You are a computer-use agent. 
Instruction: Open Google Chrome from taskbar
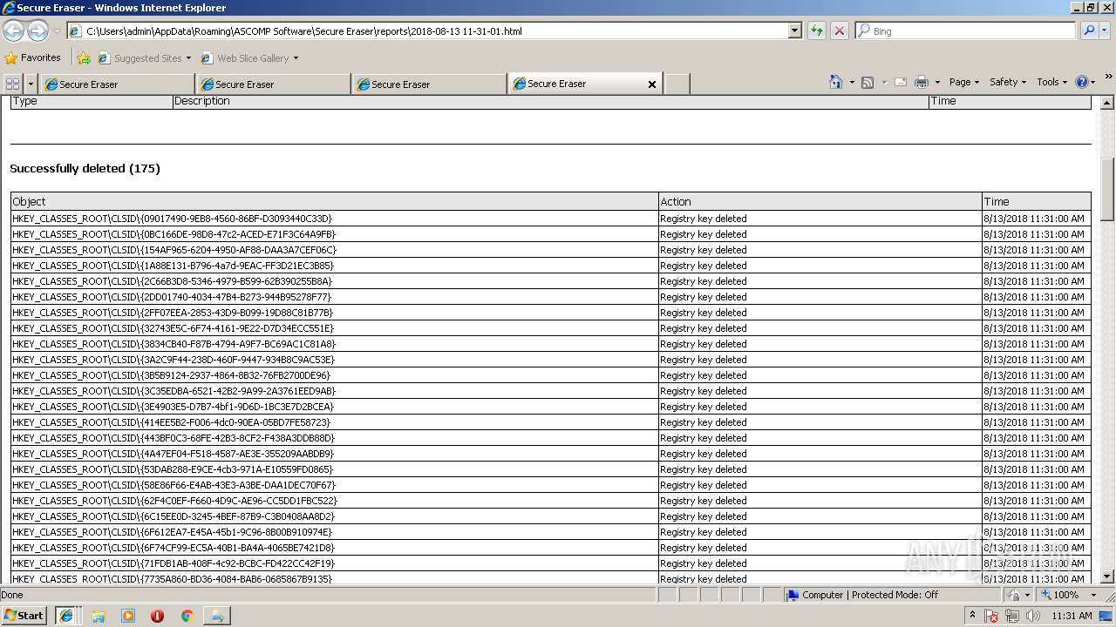(187, 616)
